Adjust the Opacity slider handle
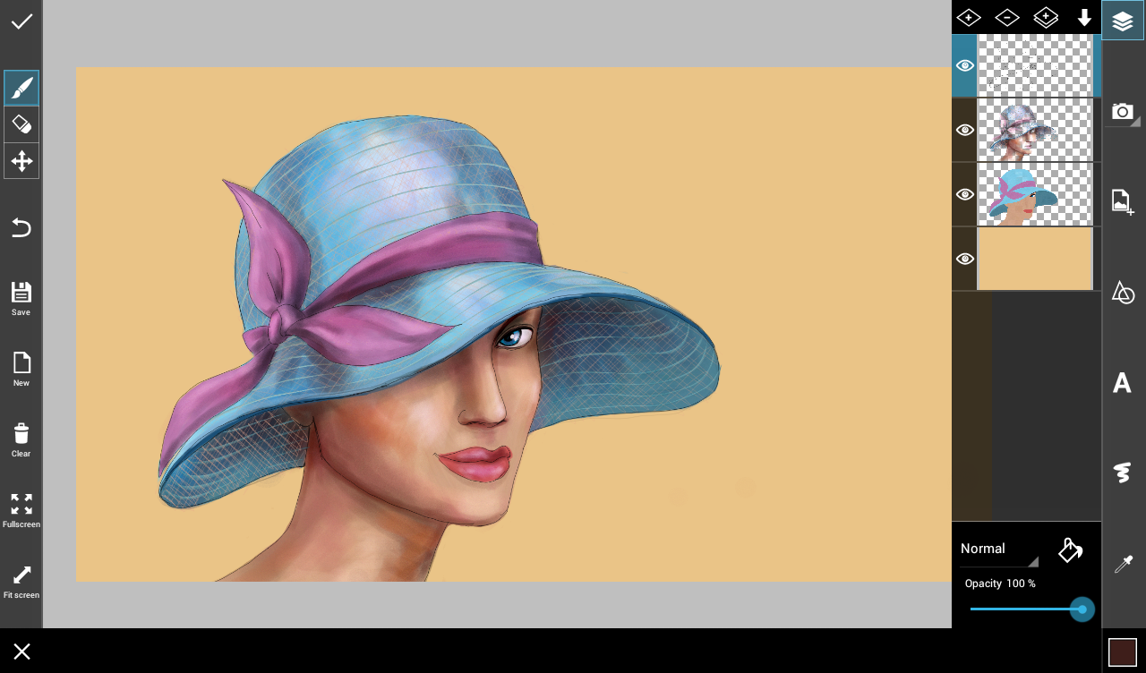This screenshot has width=1146, height=673. (x=1082, y=609)
